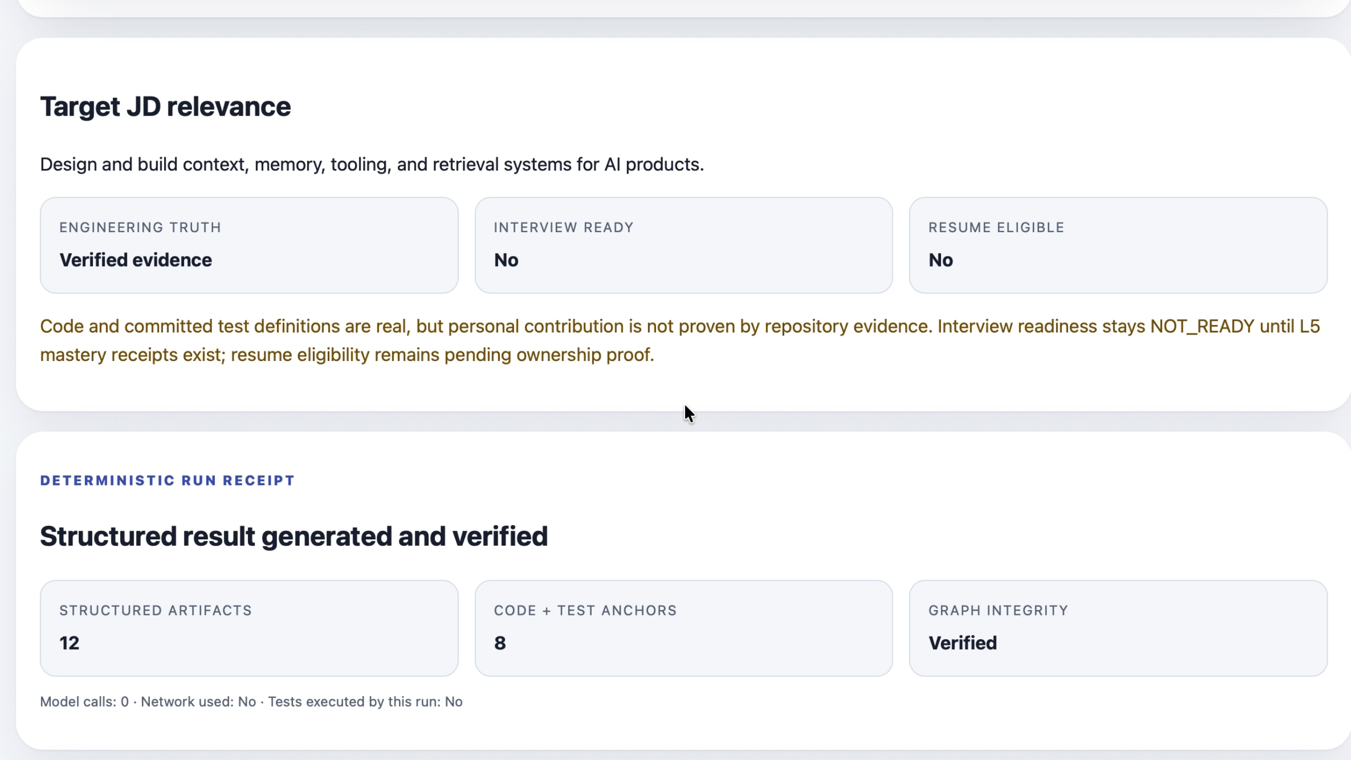The image size is (1351, 760).
Task: Click the brown ownership proof warning paragraph
Action: (680, 340)
